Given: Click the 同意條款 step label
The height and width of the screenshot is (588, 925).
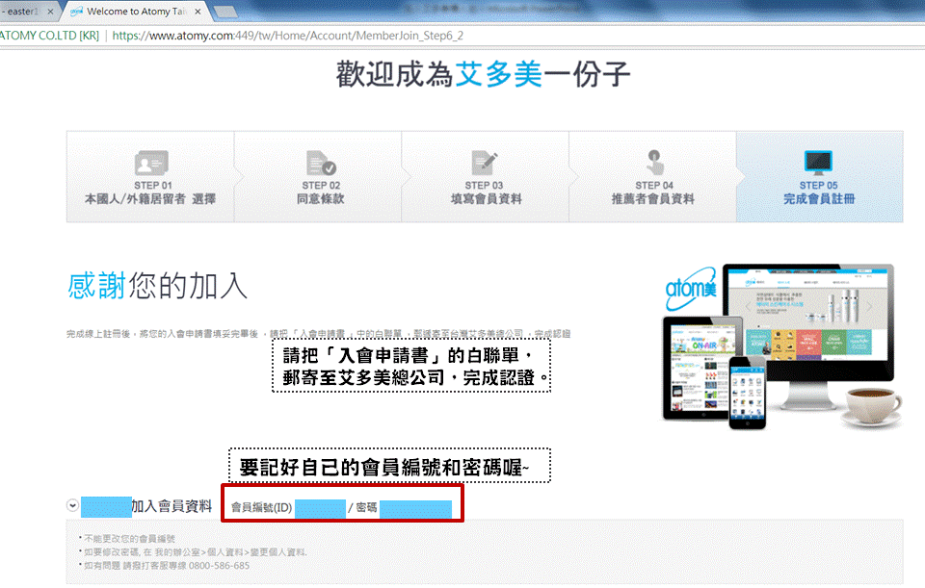Looking at the screenshot, I should (320, 199).
